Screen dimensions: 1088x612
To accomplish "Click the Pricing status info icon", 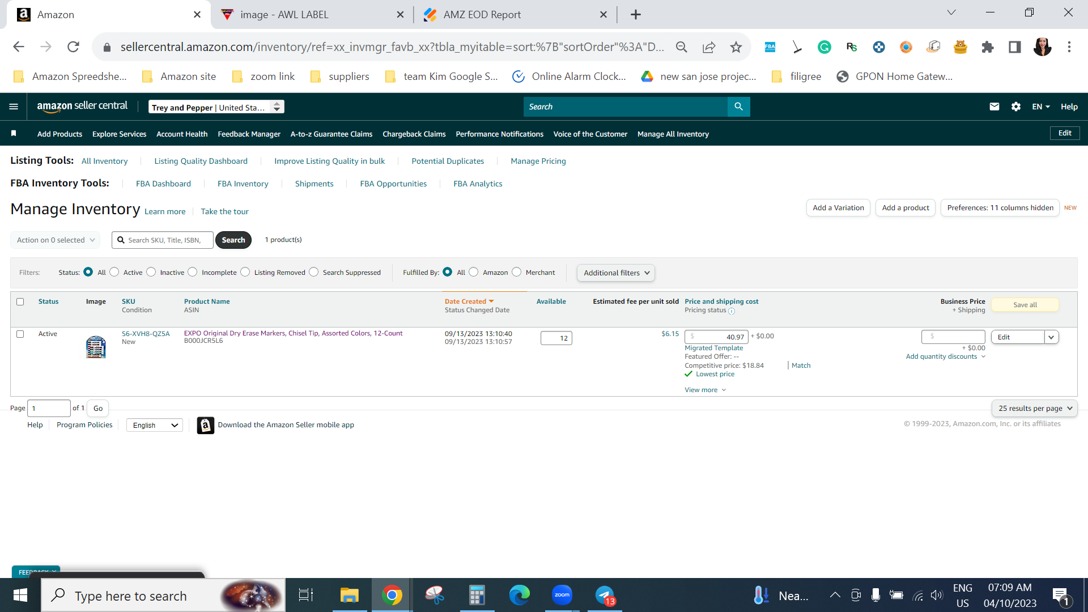I will pos(732,311).
